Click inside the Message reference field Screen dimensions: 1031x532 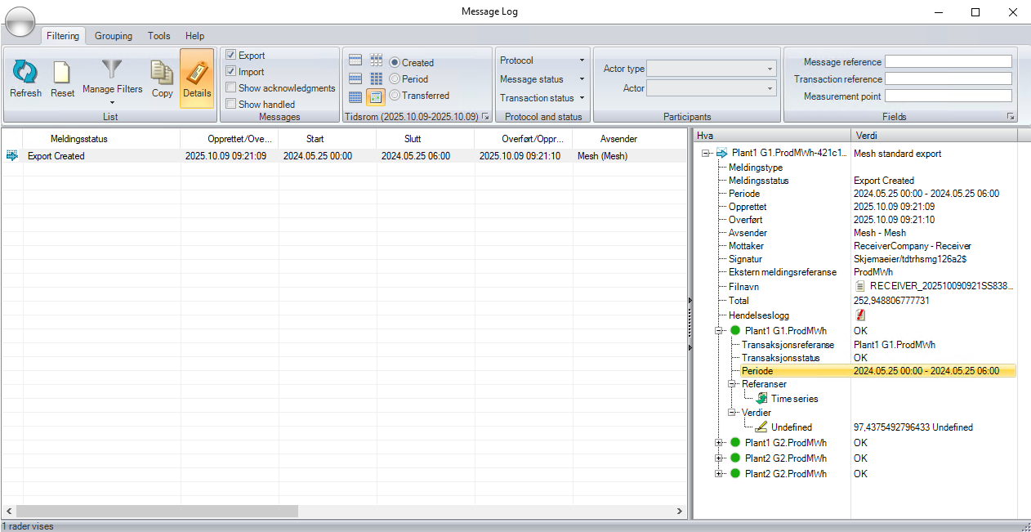948,60
